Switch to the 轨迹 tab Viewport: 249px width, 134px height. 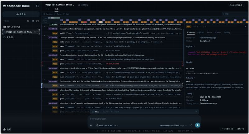click(x=56, y=9)
